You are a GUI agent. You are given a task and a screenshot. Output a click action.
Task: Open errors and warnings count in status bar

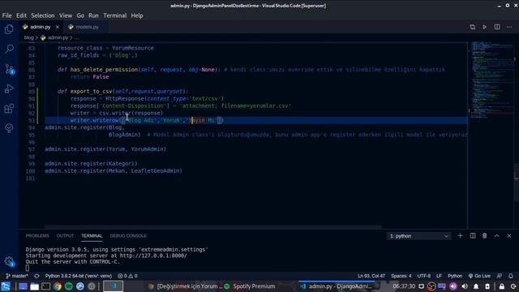[x=127, y=276]
